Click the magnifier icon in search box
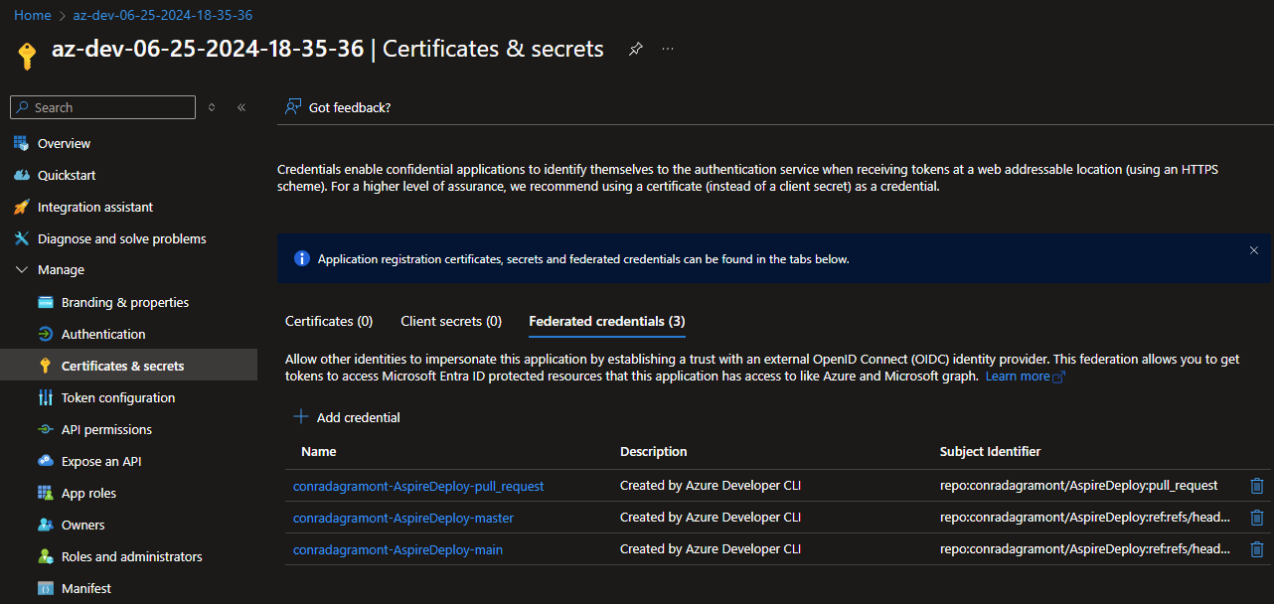This screenshot has width=1274, height=604. [23, 107]
